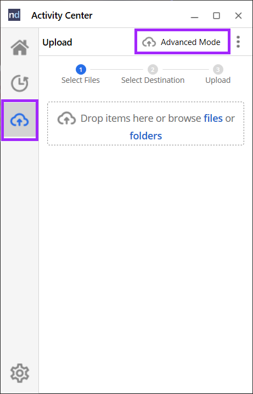
Task: Open the three-dot more options menu
Action: click(238, 42)
